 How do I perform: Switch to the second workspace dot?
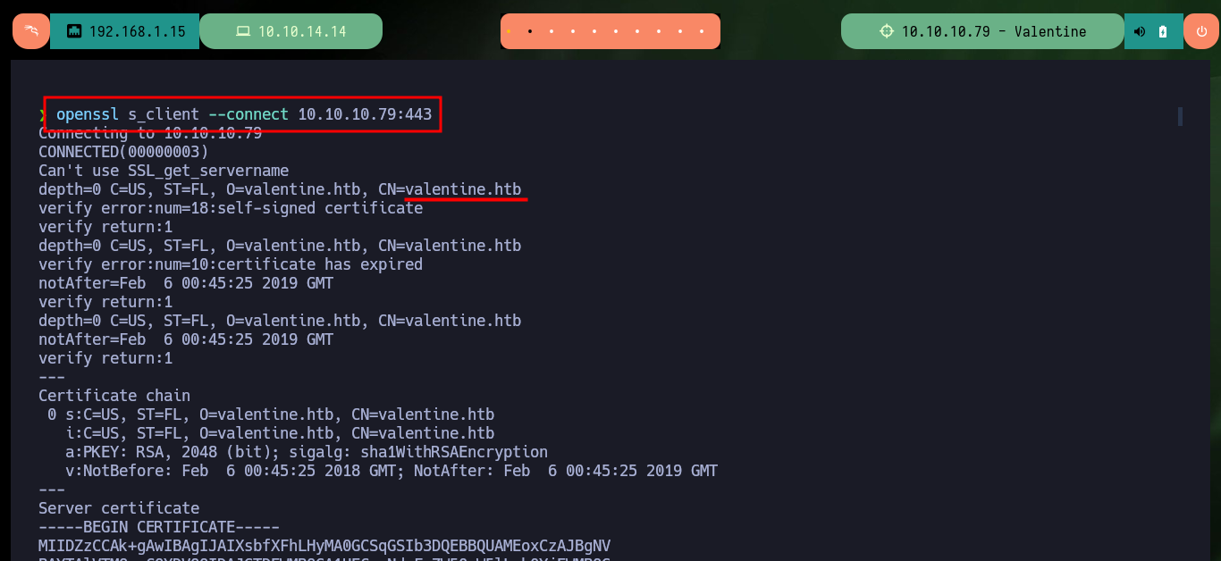tap(530, 31)
